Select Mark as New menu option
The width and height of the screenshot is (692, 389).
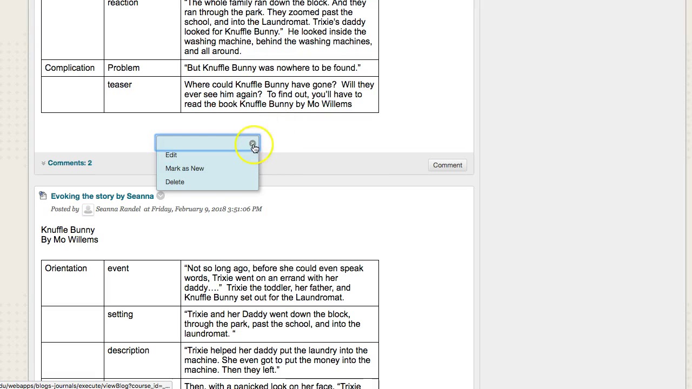tap(184, 169)
